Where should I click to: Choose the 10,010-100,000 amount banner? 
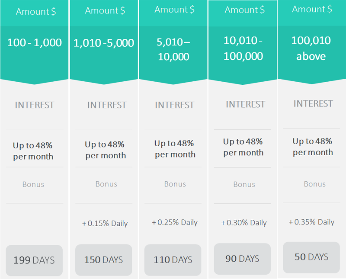[243, 48]
